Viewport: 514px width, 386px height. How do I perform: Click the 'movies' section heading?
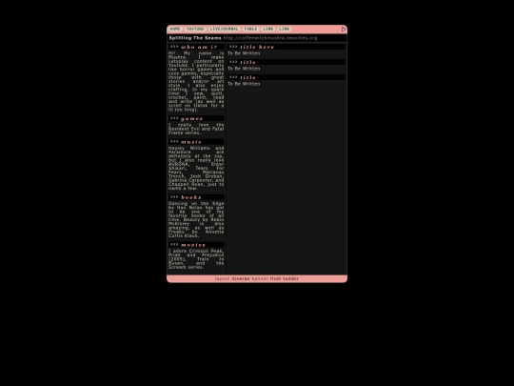pyautogui.click(x=196, y=245)
